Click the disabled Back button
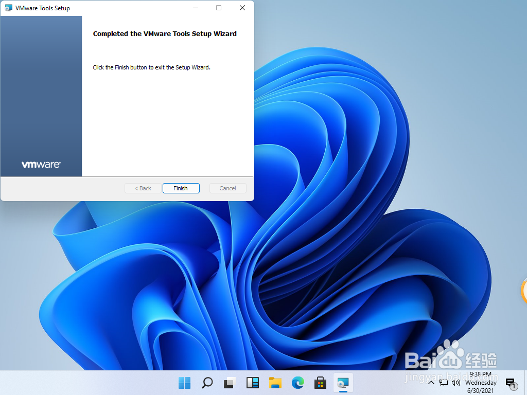The height and width of the screenshot is (395, 527). tap(143, 188)
